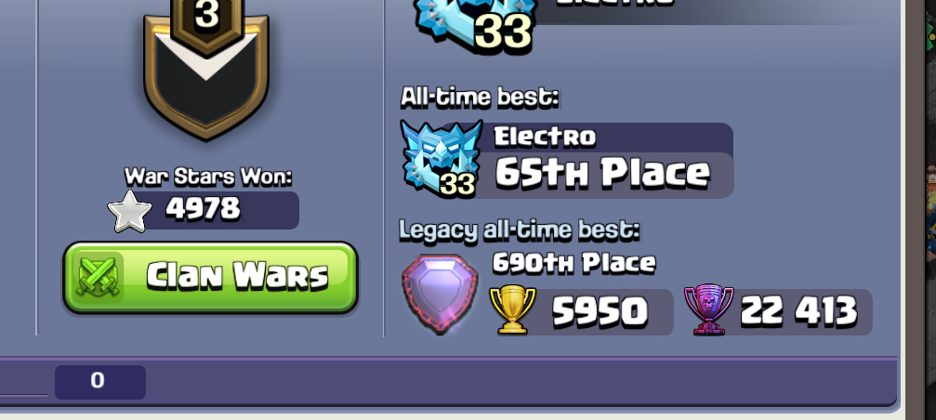Screen dimensions: 936x420
Task: Select the 65th Place ranking label
Action: 603,173
